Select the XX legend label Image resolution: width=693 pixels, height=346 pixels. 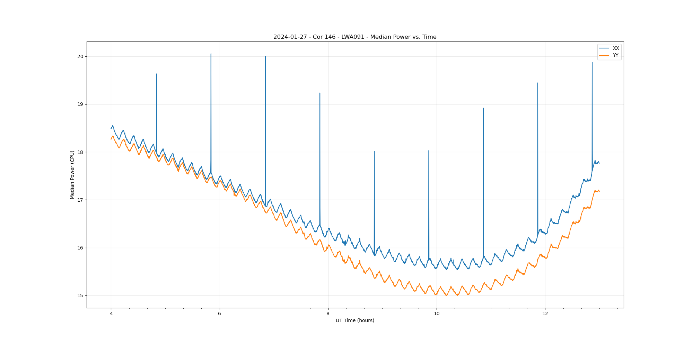point(616,48)
